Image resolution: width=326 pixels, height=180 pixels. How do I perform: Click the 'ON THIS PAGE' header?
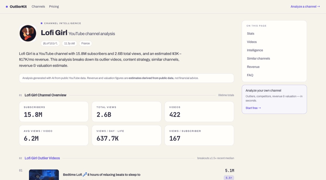[x=256, y=26]
